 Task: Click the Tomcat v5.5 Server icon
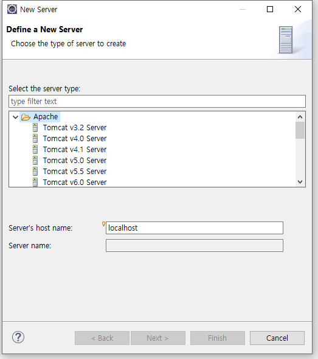click(35, 171)
